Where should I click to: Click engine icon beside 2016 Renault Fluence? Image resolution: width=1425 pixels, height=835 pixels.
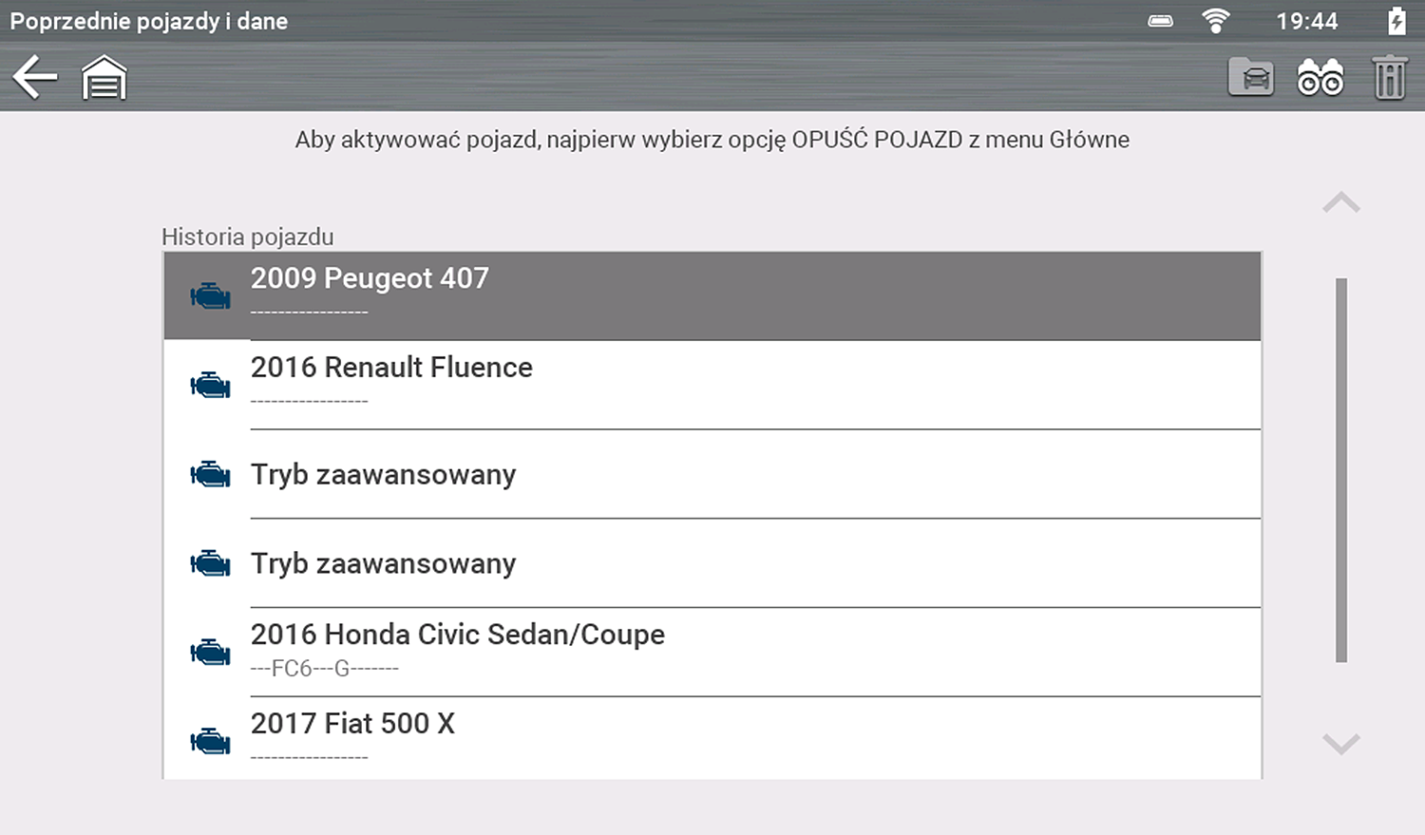[210, 386]
